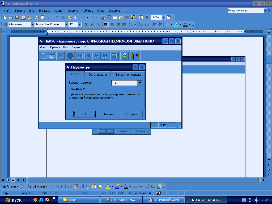
Task: Click the 'Действия' drawing menu button
Action: click(x=10, y=186)
